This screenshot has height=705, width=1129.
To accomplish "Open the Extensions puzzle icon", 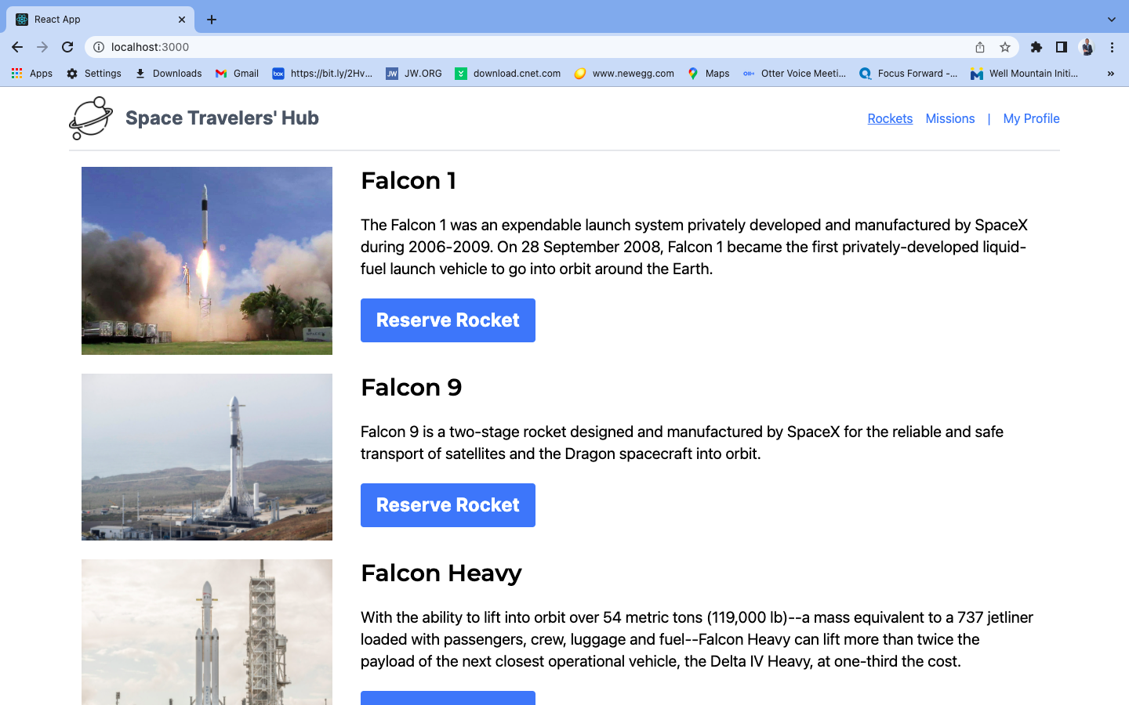I will (x=1036, y=47).
